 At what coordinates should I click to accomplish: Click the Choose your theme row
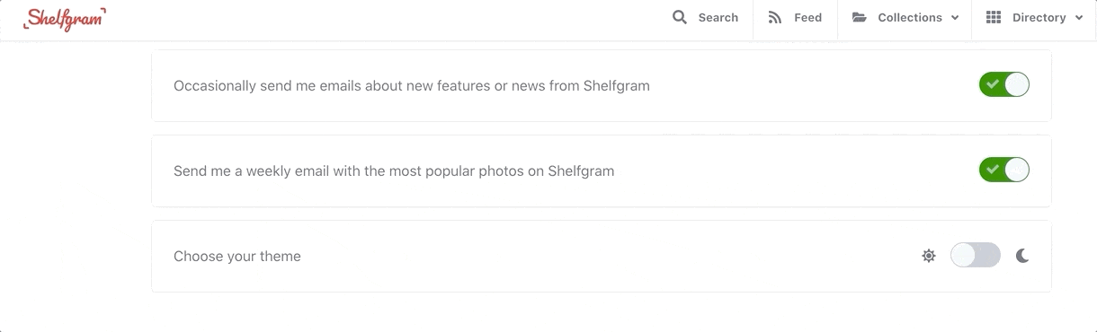(x=602, y=256)
